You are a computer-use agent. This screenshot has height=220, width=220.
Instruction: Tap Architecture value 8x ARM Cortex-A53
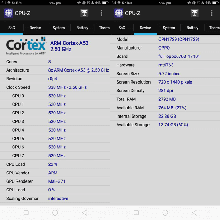(x=79, y=70)
